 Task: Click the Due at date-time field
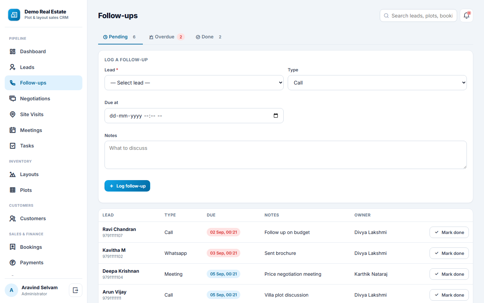pyautogui.click(x=194, y=116)
